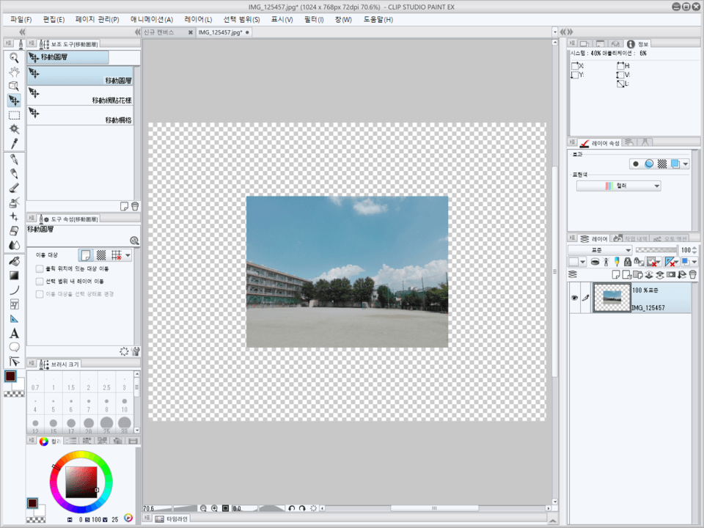Choose the rectangular selection marquee tool
Screen dimensions: 704x528
point(14,115)
